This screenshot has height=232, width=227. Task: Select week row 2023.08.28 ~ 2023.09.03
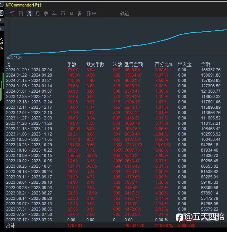coord(113,188)
